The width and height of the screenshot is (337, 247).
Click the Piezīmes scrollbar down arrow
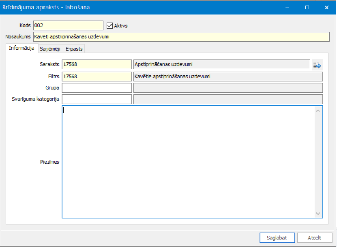pos(318,214)
